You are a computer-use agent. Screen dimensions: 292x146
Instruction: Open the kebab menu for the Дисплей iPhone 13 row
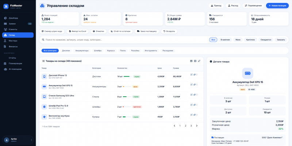pos(197,75)
